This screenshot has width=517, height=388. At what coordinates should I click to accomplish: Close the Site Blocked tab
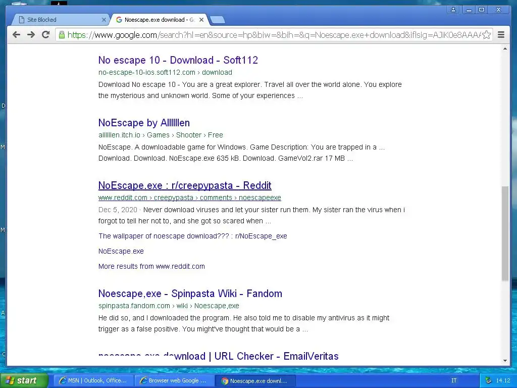coord(104,20)
